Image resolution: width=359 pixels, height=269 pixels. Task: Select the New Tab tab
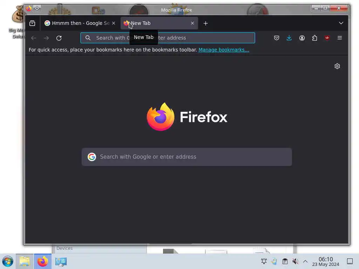[159, 23]
